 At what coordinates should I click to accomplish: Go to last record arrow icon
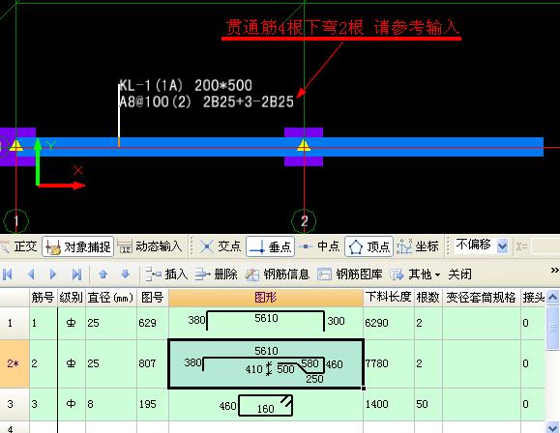point(76,274)
